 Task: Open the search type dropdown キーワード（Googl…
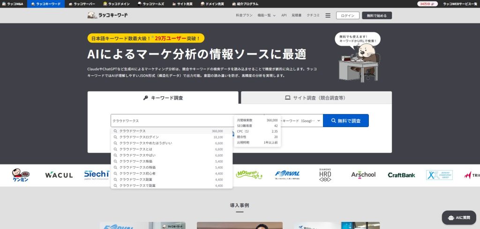tap(301, 121)
